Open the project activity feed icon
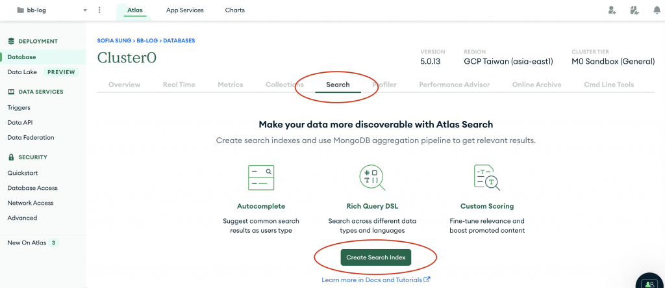The height and width of the screenshot is (288, 665). 634,10
